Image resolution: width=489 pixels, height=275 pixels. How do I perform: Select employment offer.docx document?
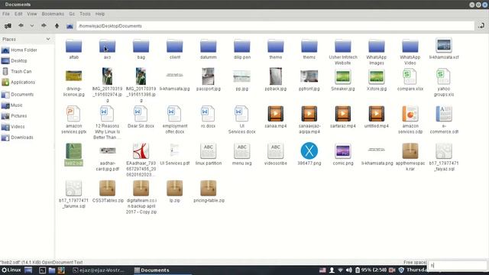click(x=175, y=120)
